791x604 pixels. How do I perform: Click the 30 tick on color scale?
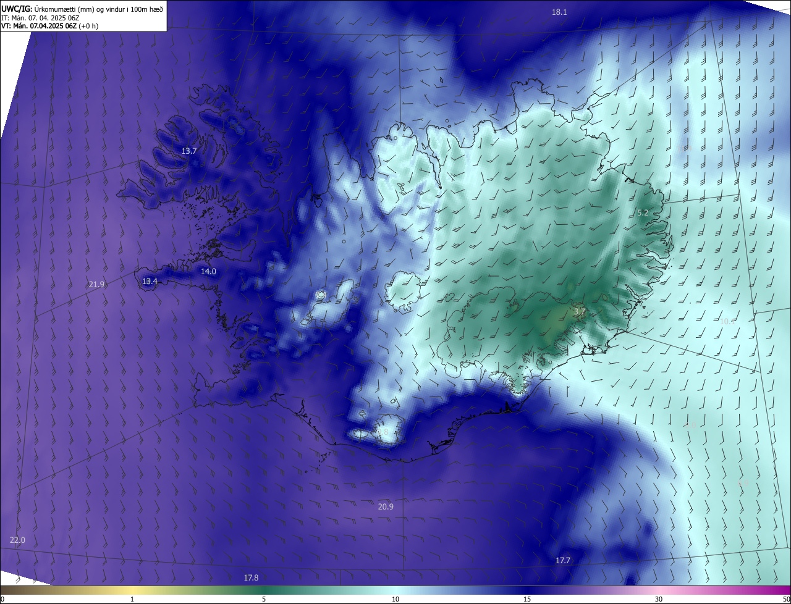[x=659, y=599]
